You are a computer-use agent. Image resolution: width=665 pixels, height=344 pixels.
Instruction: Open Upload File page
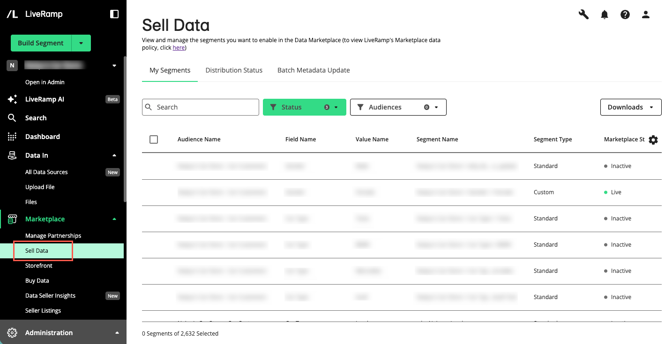[x=40, y=187]
